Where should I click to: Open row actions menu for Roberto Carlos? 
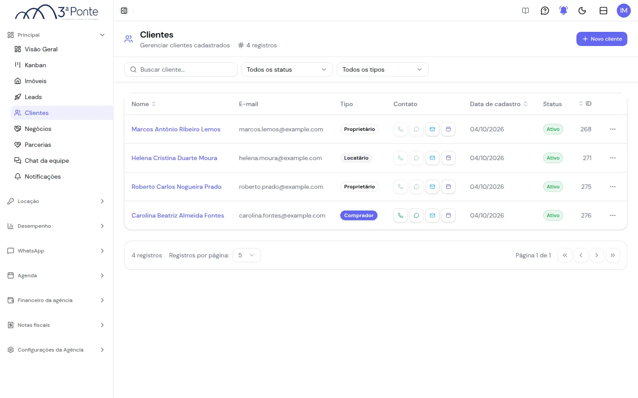pos(613,187)
